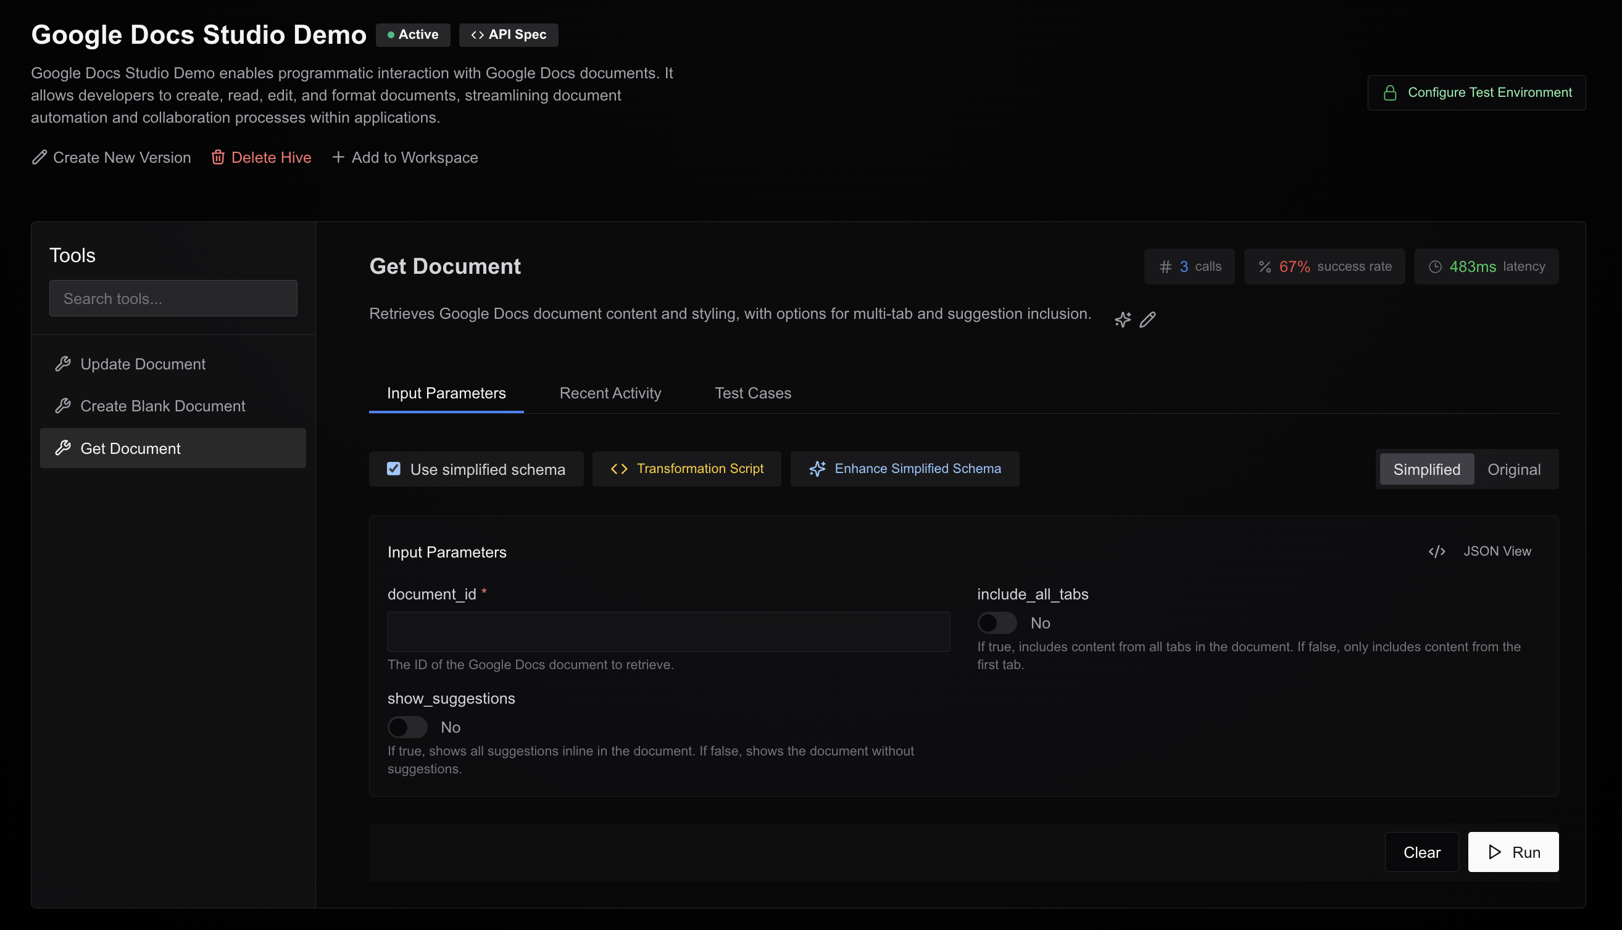The width and height of the screenshot is (1622, 930).
Task: Open the JSON View using the code brackets icon
Action: click(1437, 551)
